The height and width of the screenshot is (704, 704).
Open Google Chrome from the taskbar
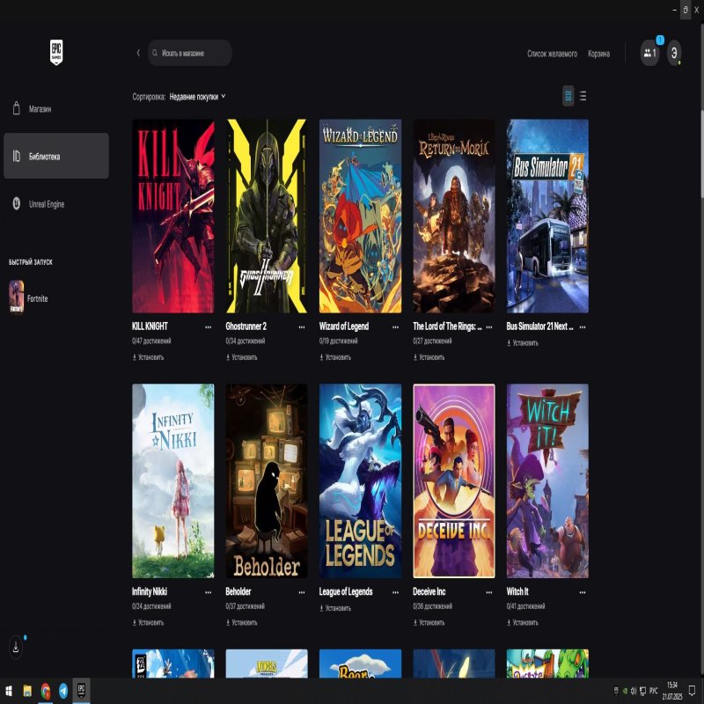(x=46, y=691)
